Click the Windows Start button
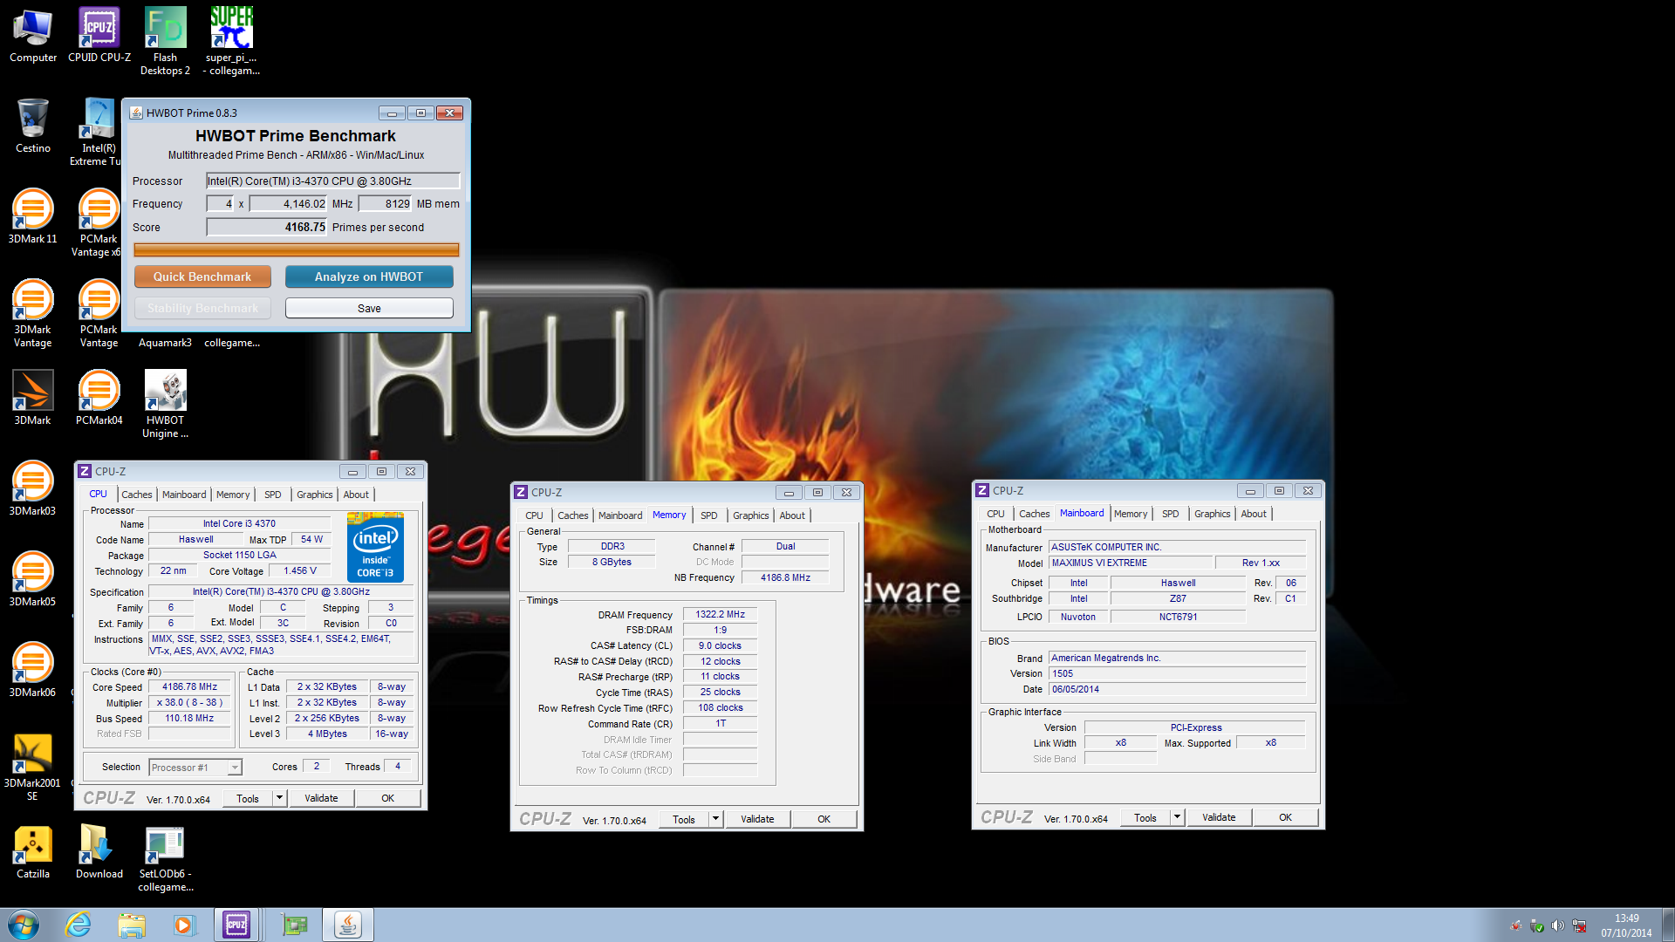The height and width of the screenshot is (942, 1675). click(24, 925)
